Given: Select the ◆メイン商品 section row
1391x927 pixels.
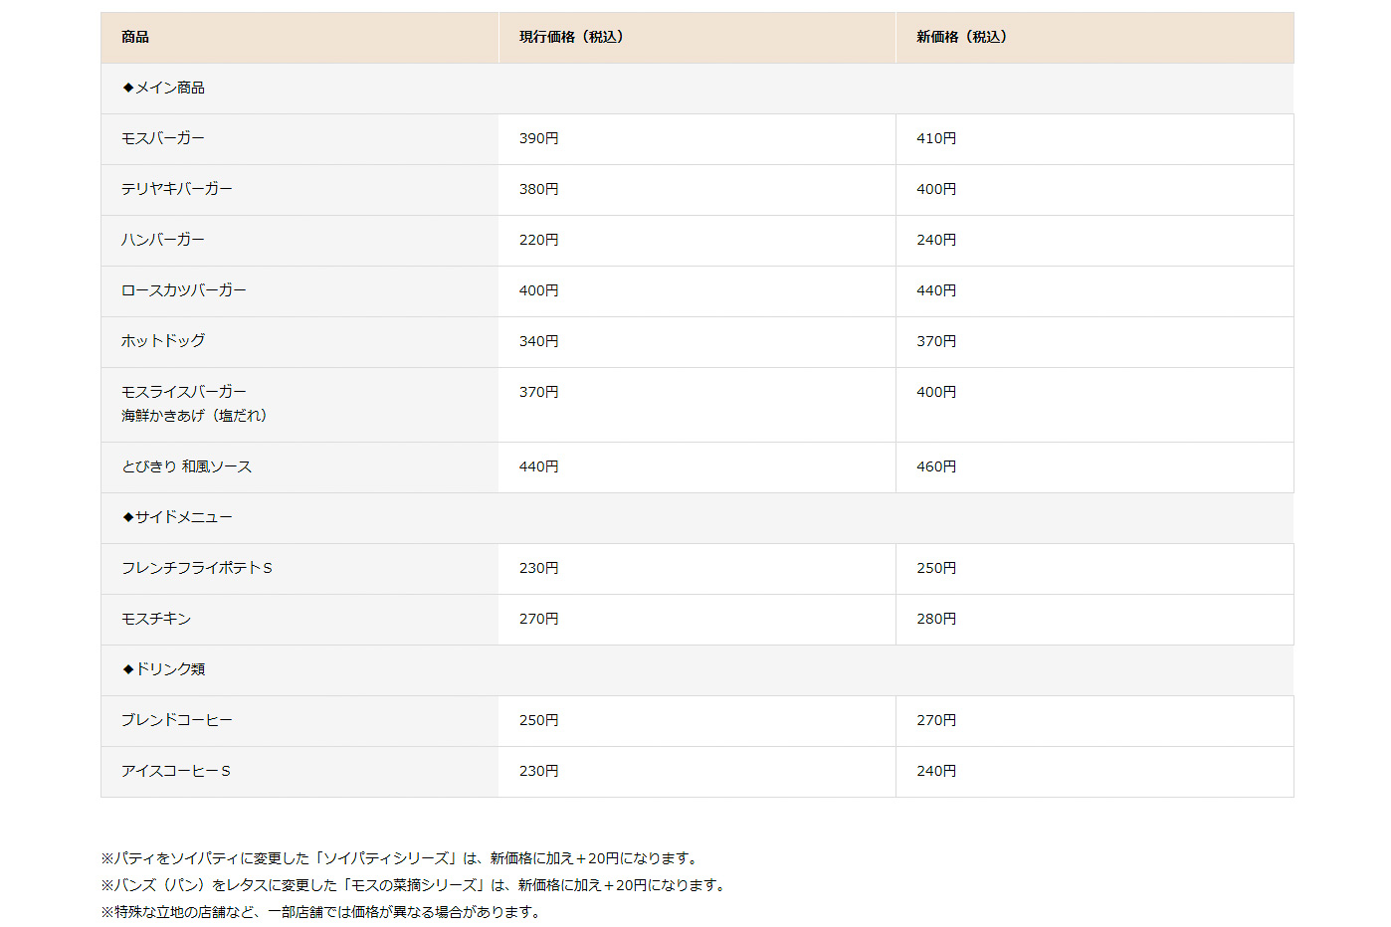Looking at the screenshot, I should (x=696, y=89).
